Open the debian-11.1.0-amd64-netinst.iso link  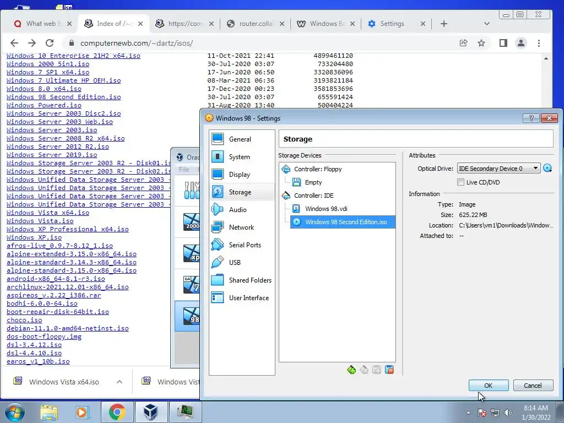pyautogui.click(x=68, y=328)
